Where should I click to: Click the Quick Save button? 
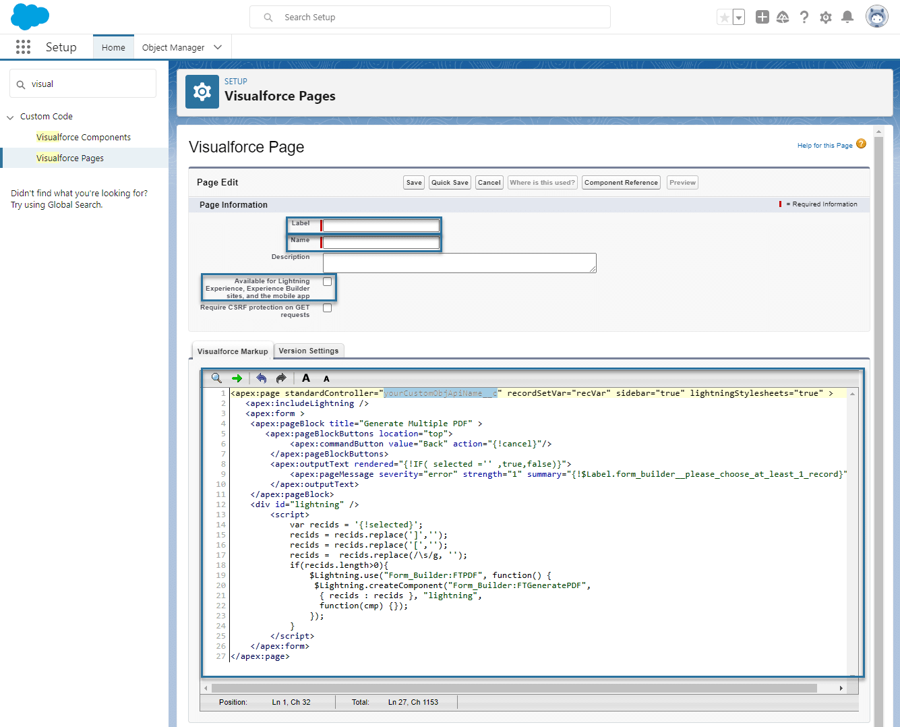[x=449, y=182]
